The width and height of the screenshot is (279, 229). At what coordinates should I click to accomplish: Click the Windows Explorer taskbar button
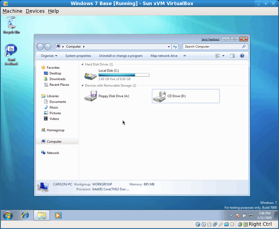42,215
